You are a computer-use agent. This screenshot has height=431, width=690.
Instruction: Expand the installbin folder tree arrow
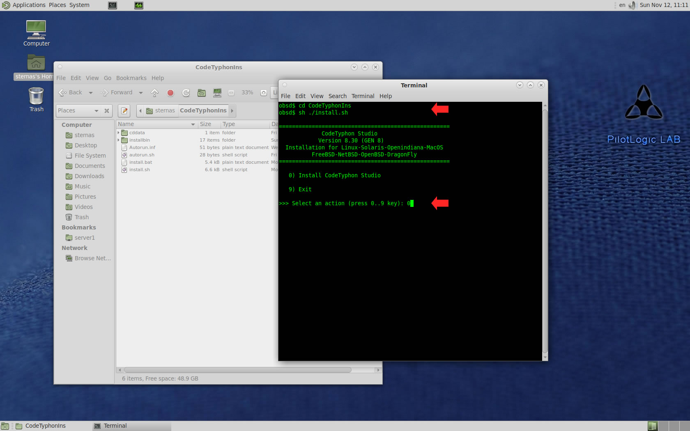[119, 140]
